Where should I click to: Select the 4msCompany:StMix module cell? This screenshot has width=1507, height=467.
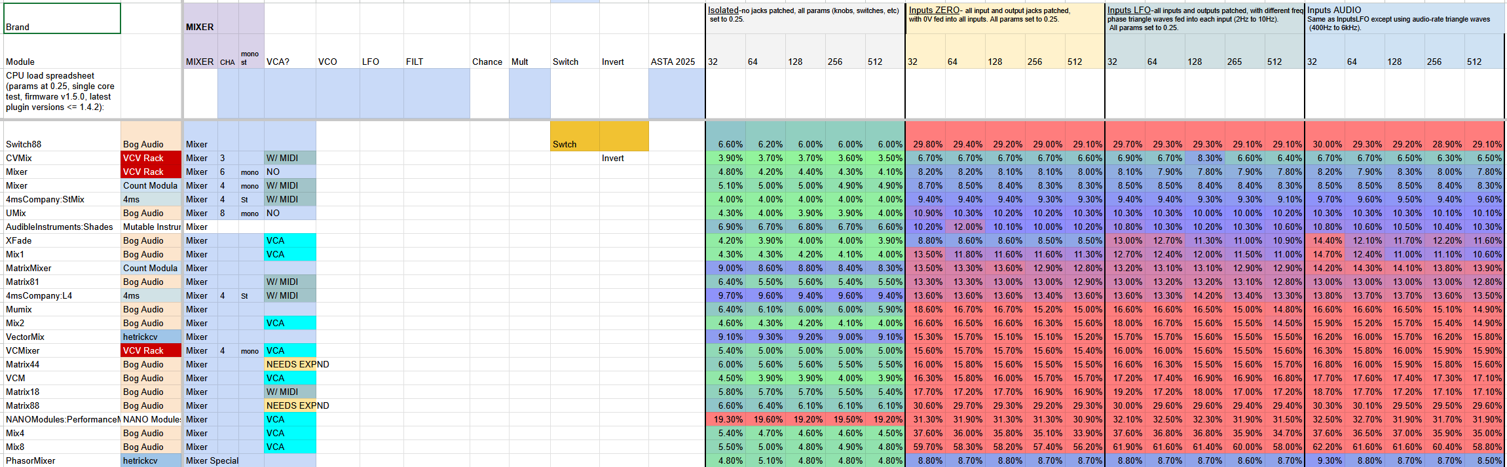pyautogui.click(x=62, y=199)
